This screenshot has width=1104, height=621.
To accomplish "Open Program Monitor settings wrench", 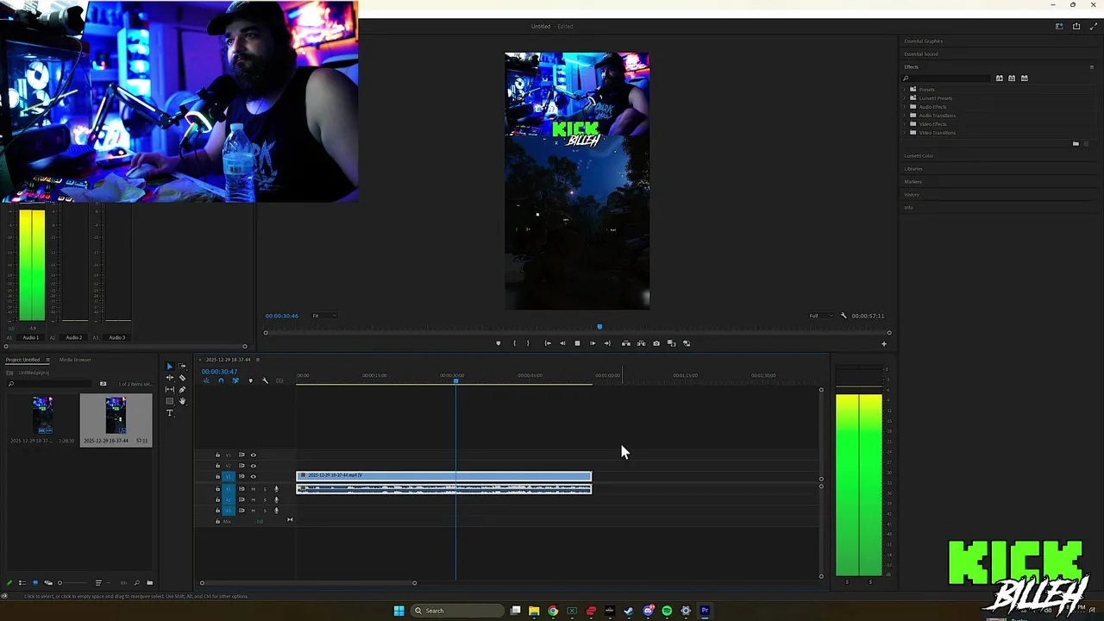I will click(844, 316).
